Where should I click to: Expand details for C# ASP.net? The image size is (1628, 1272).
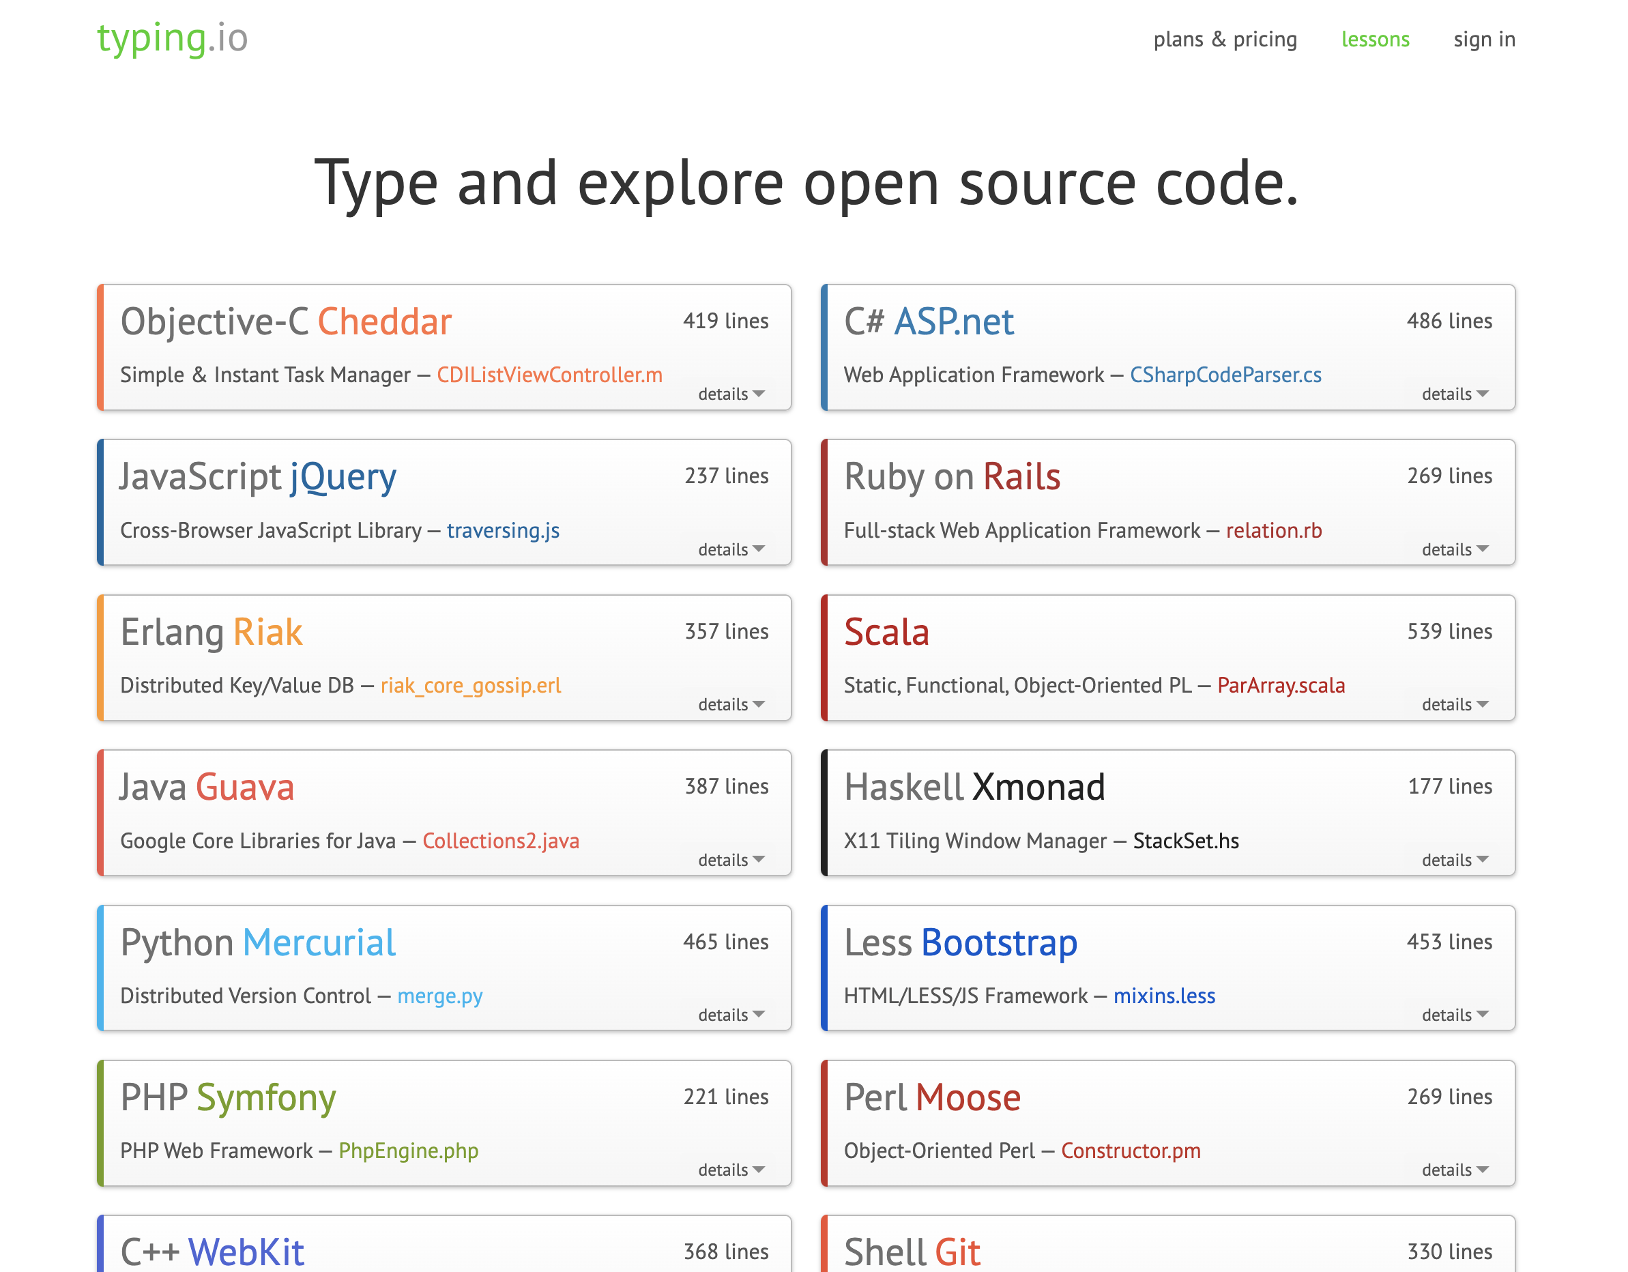coord(1455,394)
